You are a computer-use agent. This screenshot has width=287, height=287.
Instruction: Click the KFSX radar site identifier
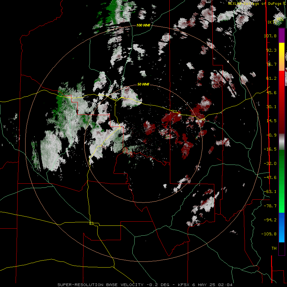184,285
